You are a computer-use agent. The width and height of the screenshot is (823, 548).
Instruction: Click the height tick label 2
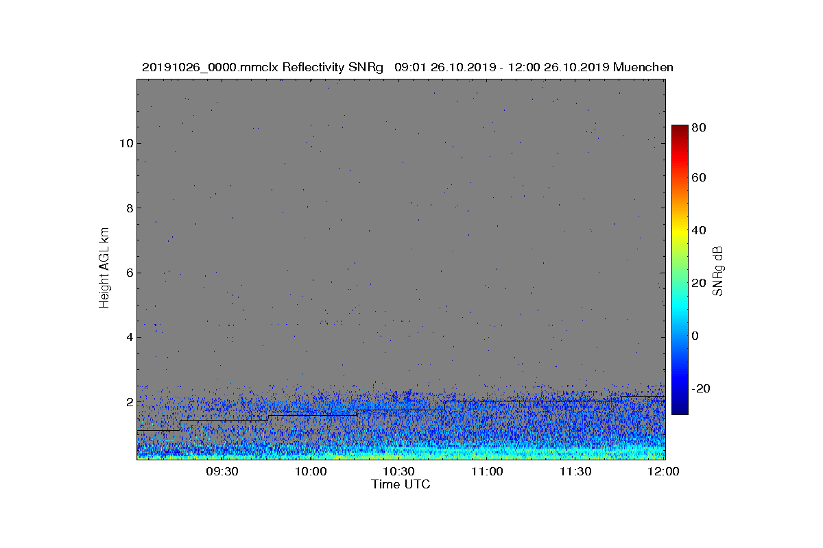point(128,402)
